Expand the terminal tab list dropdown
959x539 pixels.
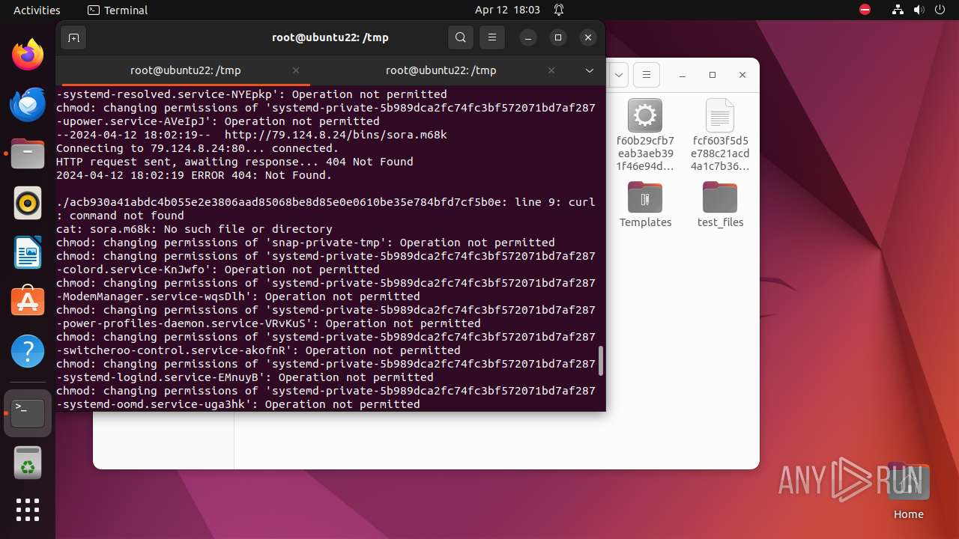(x=590, y=70)
